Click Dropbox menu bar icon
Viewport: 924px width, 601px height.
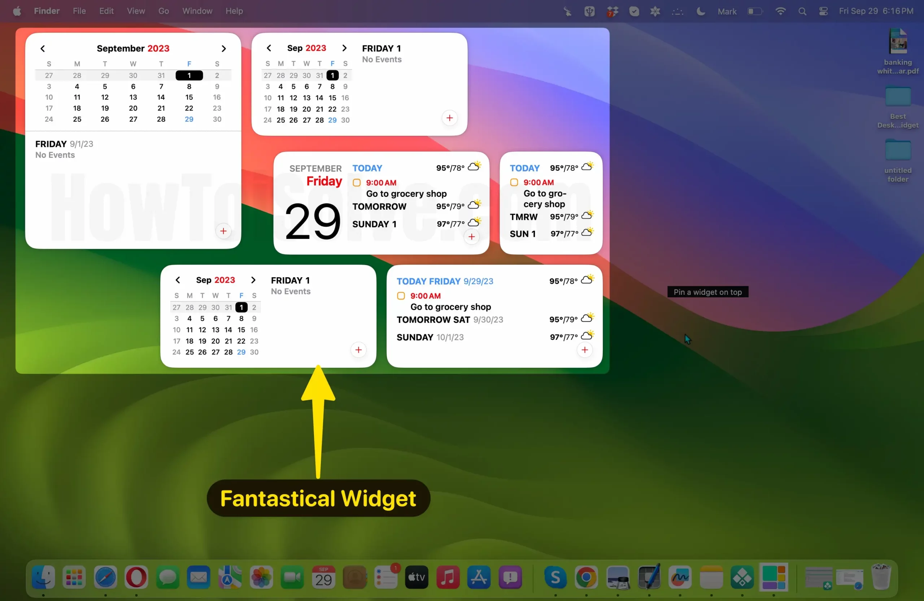(612, 11)
